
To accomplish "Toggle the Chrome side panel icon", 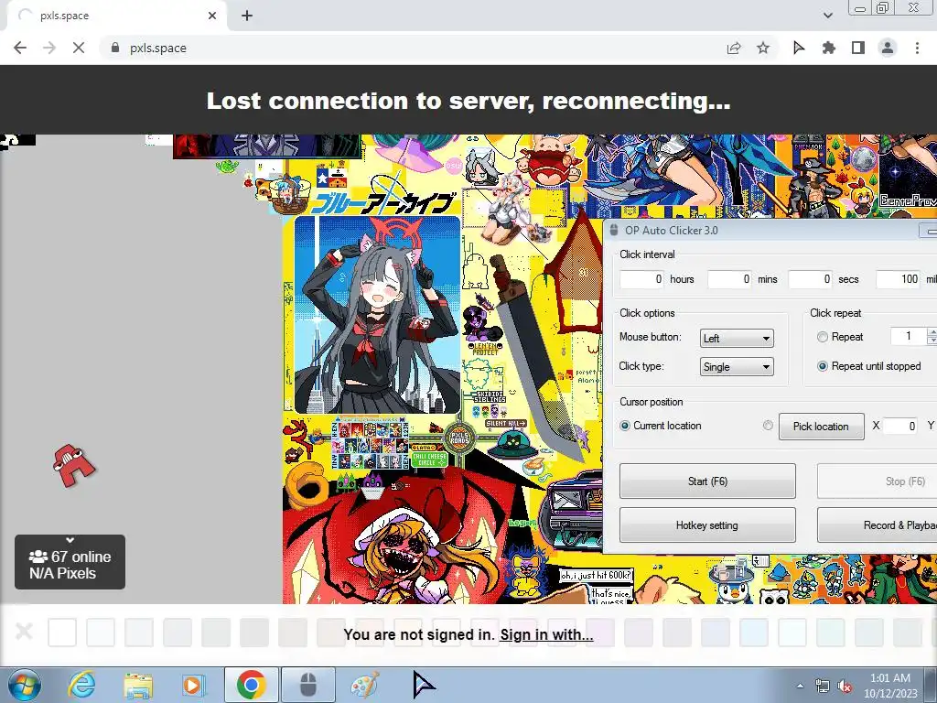I will point(858,48).
